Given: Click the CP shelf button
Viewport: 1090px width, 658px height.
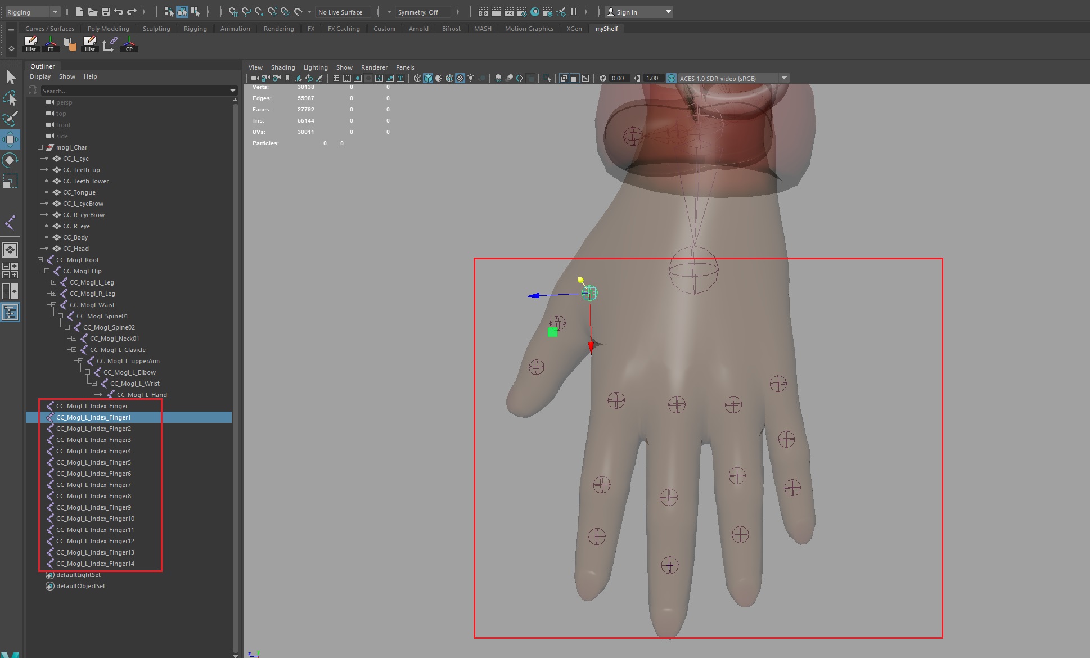Looking at the screenshot, I should coord(129,44).
